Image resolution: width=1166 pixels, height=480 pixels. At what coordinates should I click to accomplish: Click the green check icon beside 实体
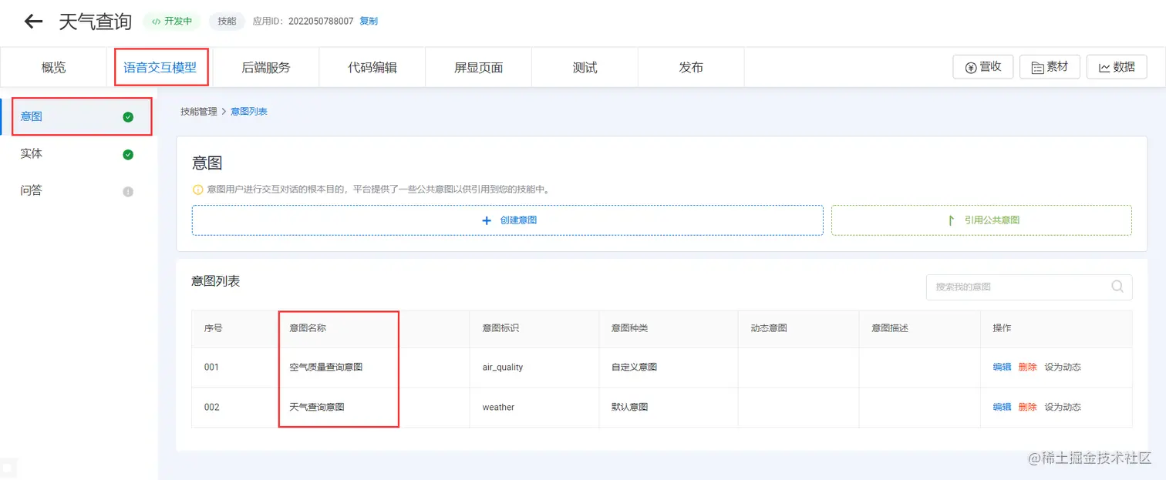click(x=128, y=154)
